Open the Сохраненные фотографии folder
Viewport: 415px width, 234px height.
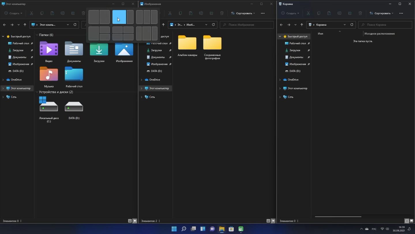pos(212,43)
